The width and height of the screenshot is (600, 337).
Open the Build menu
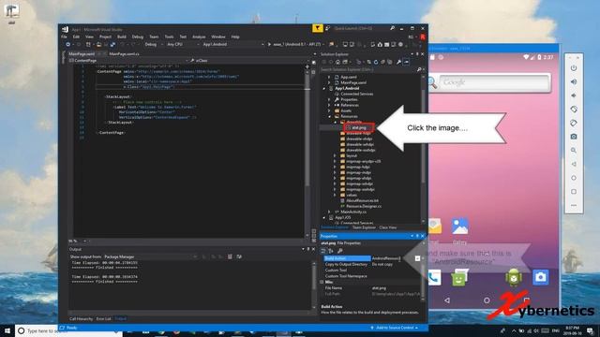122,37
